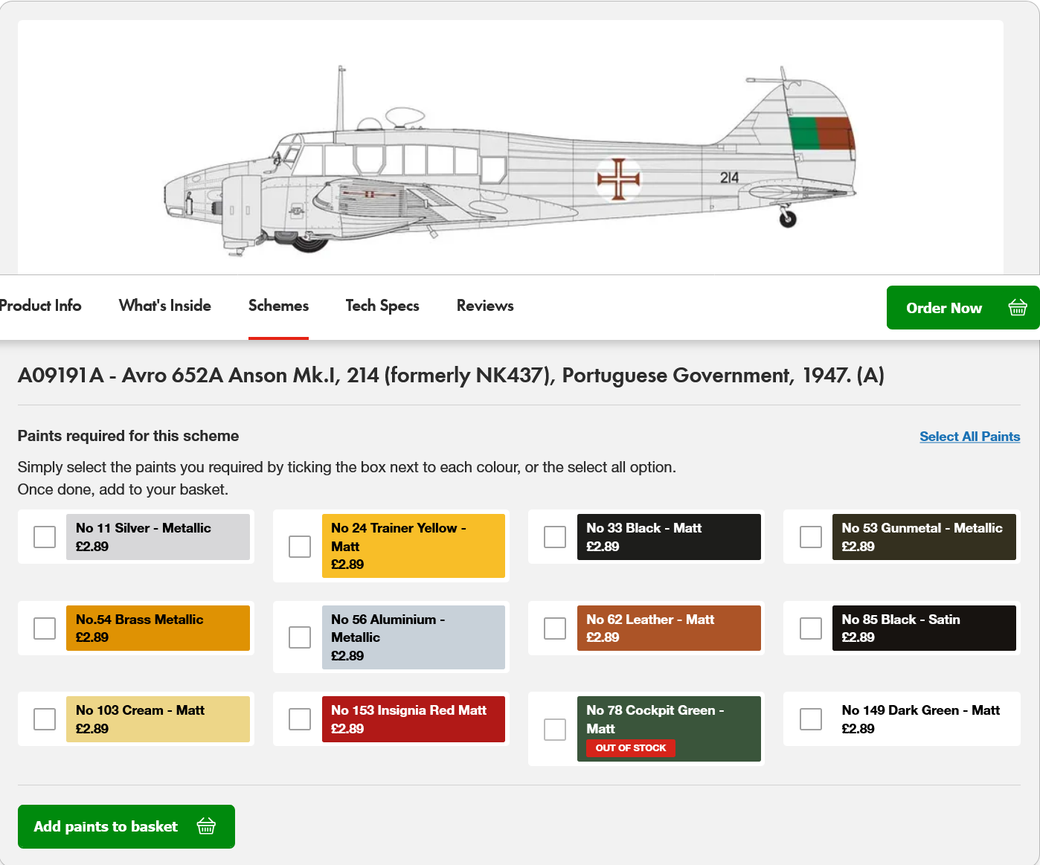Screen dimensions: 1040x865
Task: Open the Reviews tab
Action: [485, 306]
